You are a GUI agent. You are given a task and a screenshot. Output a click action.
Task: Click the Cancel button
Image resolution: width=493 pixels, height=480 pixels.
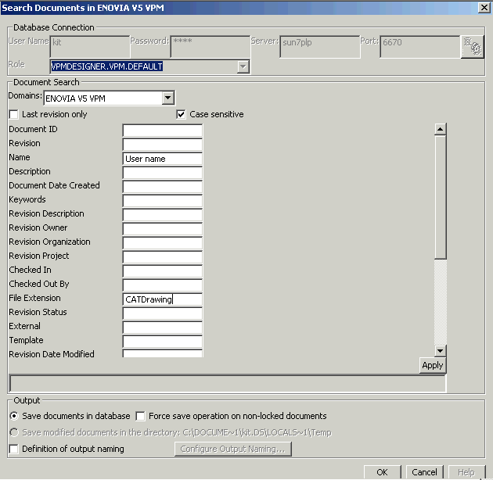coord(424,472)
